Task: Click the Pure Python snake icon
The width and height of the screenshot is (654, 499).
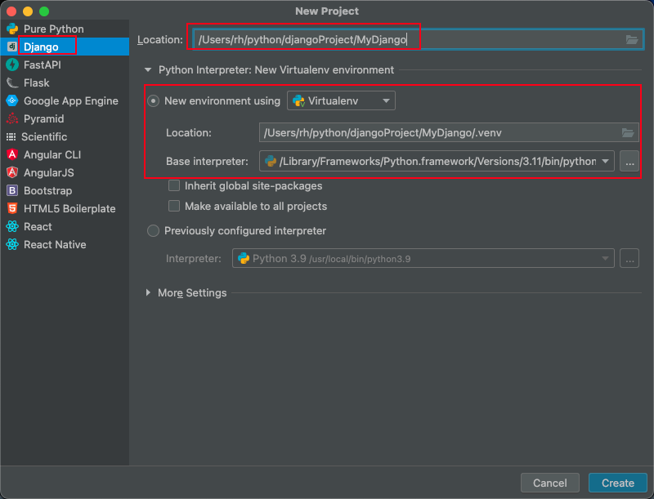Action: coord(12,29)
